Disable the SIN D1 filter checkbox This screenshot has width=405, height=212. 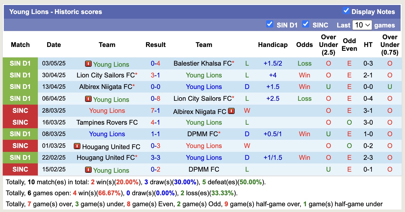270,24
